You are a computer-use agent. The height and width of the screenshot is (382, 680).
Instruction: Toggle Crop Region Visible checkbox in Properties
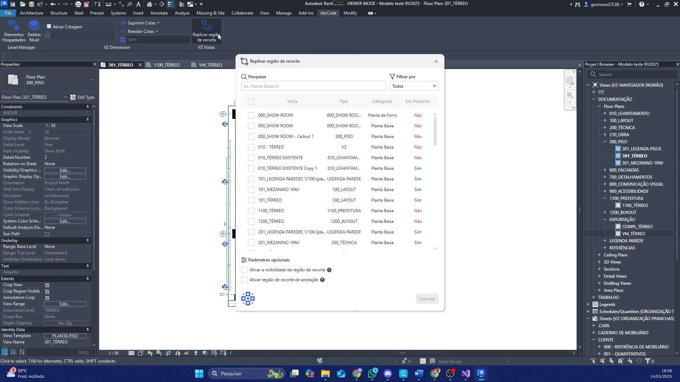tap(47, 291)
